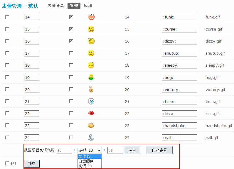Screen dimensions: 234x169
Task: Submit the form with 提交 button
Action: [32, 164]
